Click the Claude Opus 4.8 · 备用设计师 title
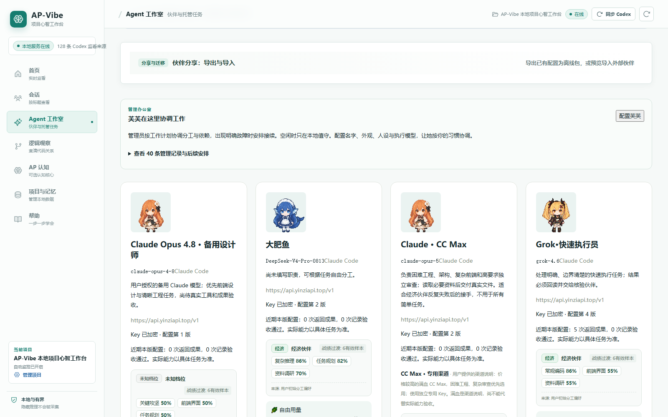Screen dimensions: 668x417 pos(183,250)
